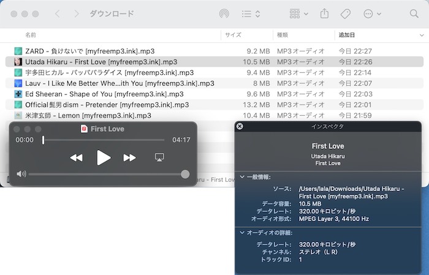Select Ed Sheeran Shape of You file
The width and height of the screenshot is (429, 275).
[214, 94]
